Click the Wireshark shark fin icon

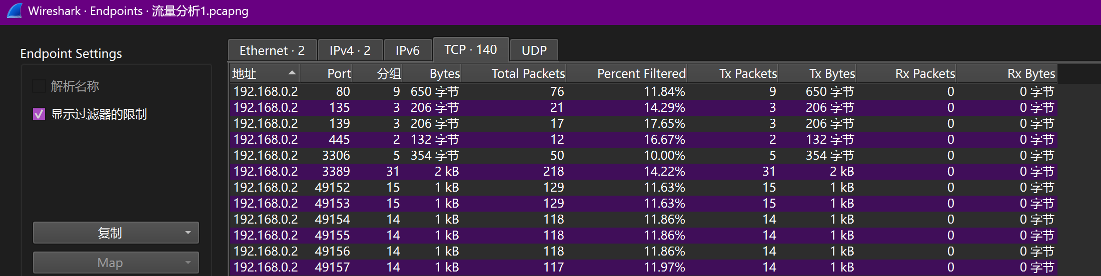point(15,11)
